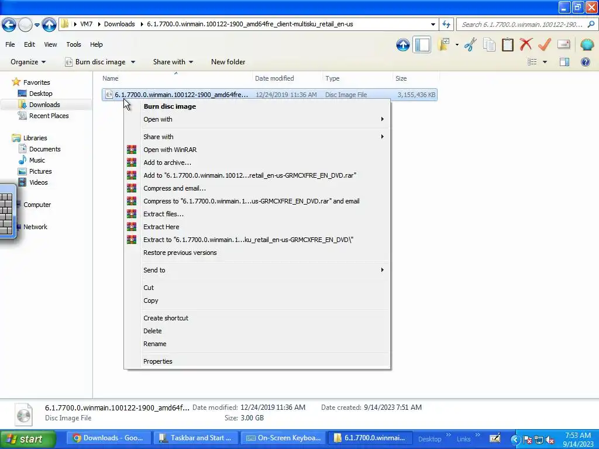Open the recent pages dropdown arrow
Image resolution: width=599 pixels, height=449 pixels.
37,25
